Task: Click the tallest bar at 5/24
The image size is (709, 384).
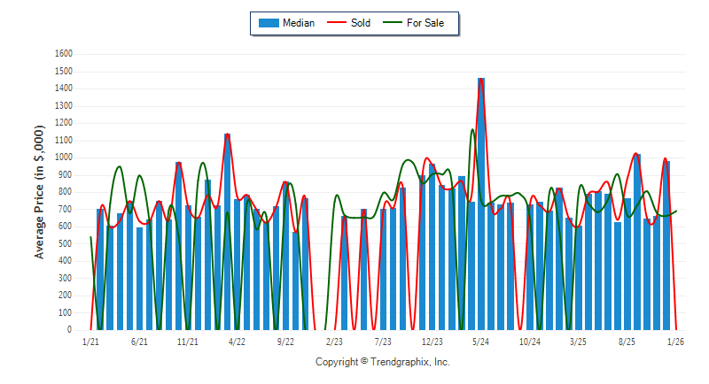Action: pos(481,204)
